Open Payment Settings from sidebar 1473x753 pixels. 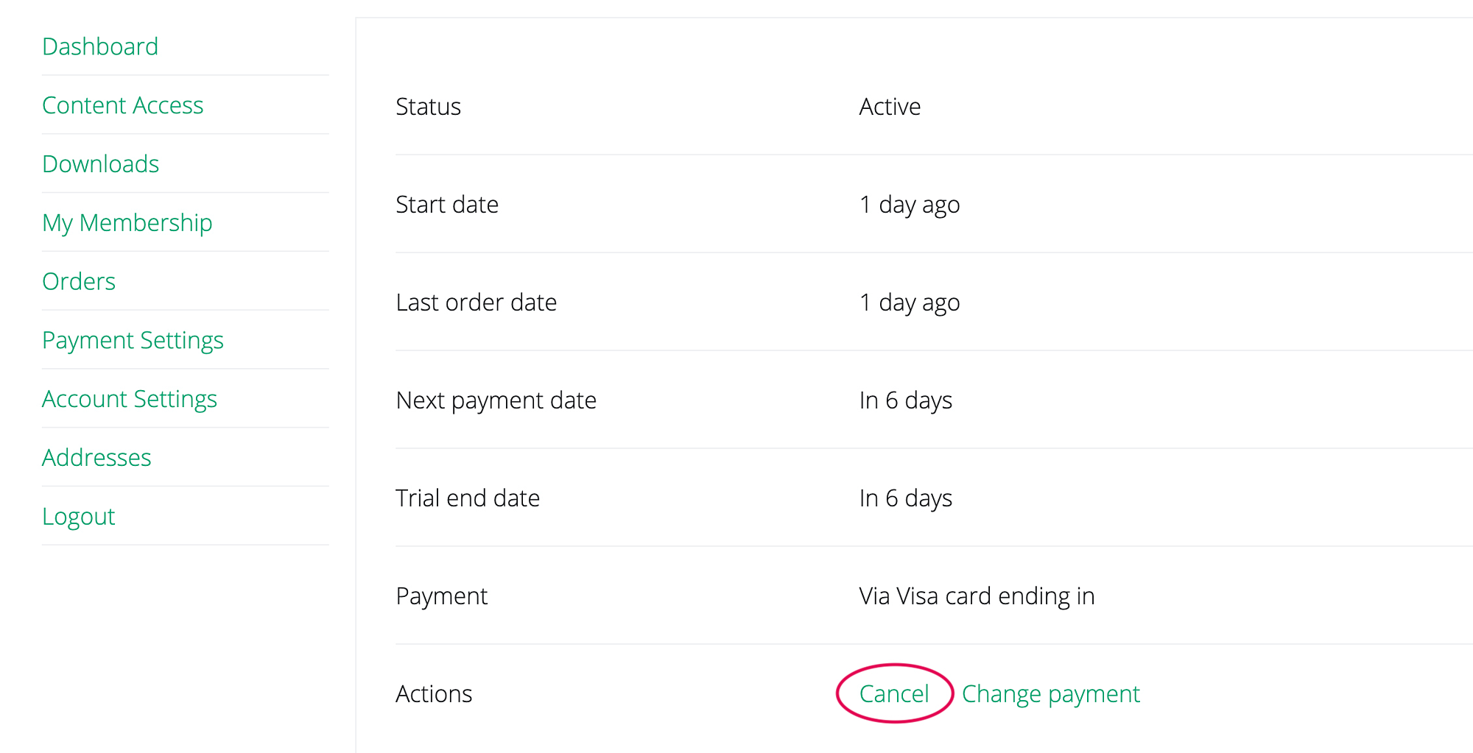tap(133, 340)
